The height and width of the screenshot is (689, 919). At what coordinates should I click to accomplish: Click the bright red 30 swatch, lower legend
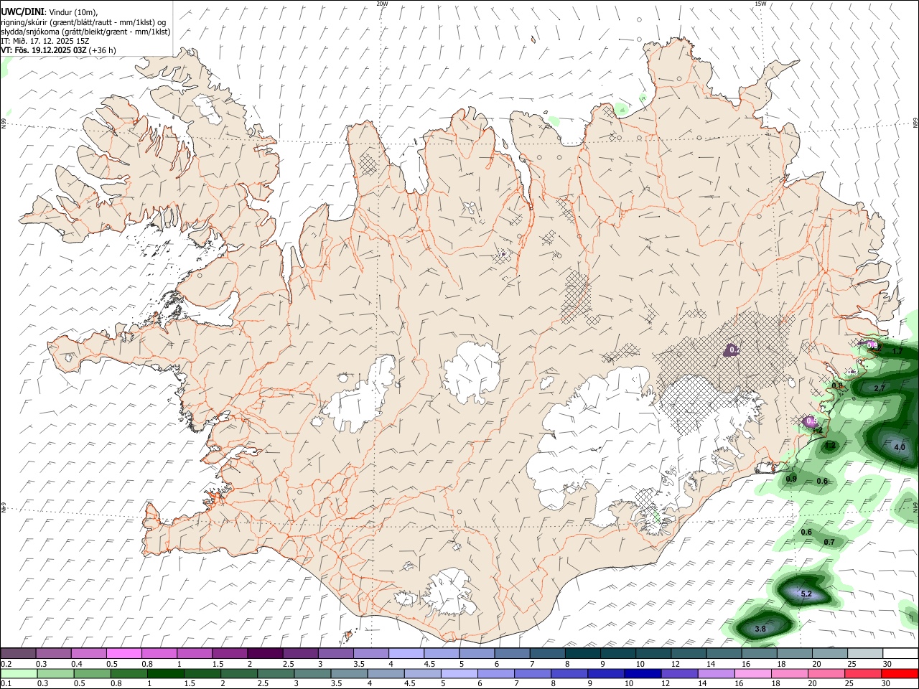[x=900, y=673]
